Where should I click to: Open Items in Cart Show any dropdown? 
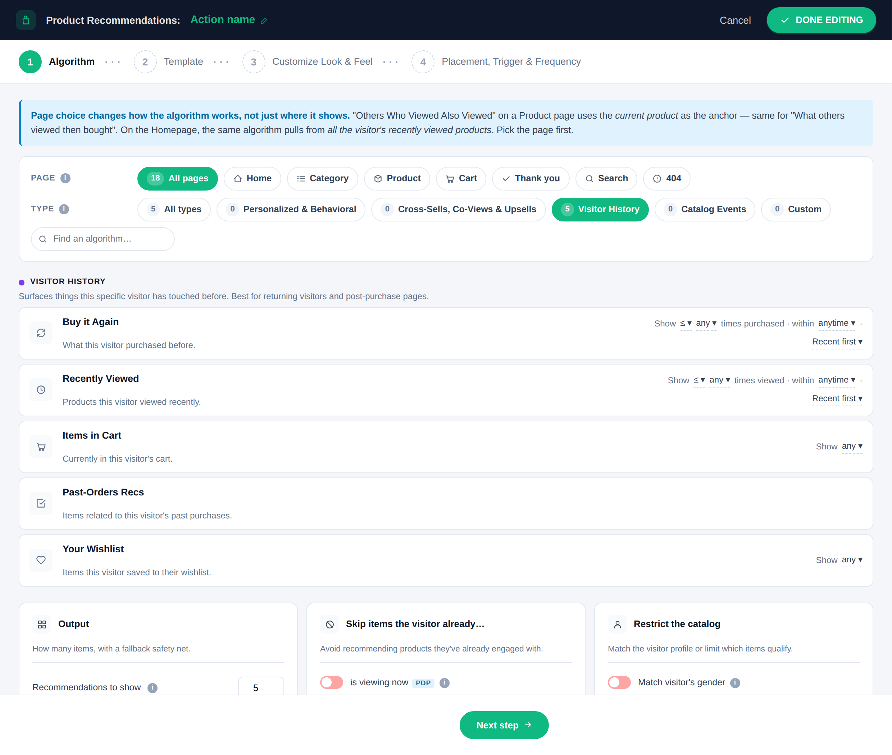[x=852, y=447]
